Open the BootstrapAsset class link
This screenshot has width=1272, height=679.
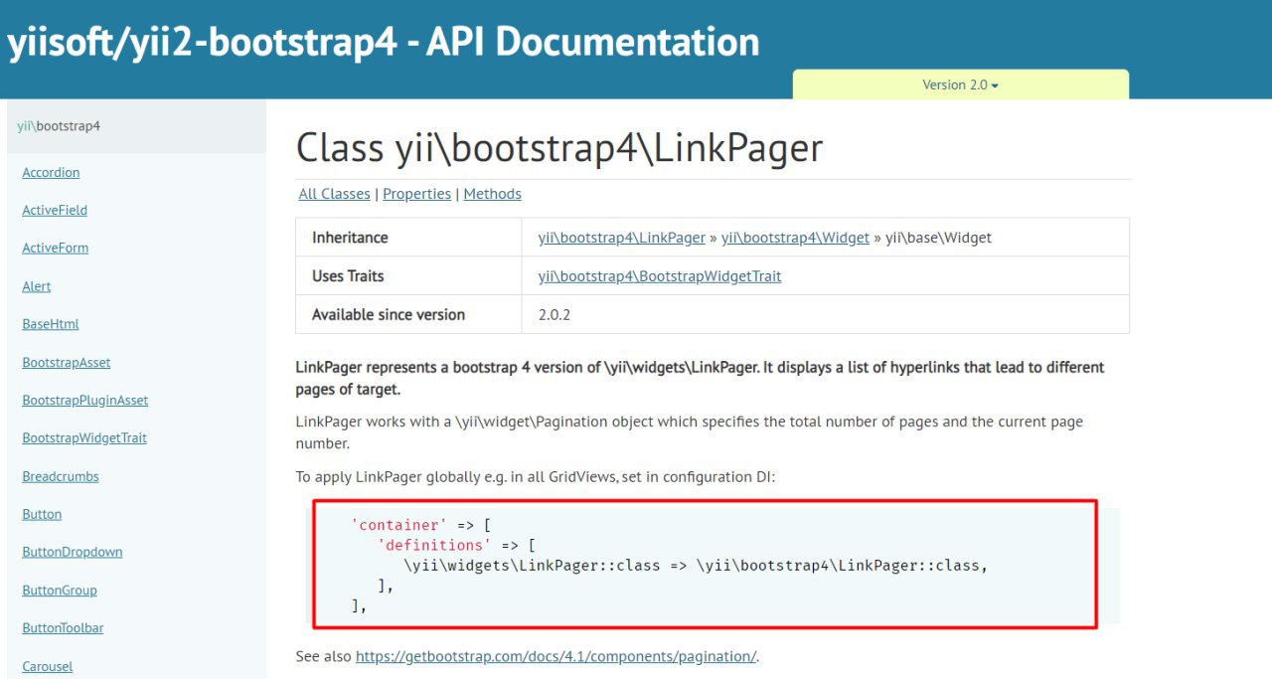67,362
